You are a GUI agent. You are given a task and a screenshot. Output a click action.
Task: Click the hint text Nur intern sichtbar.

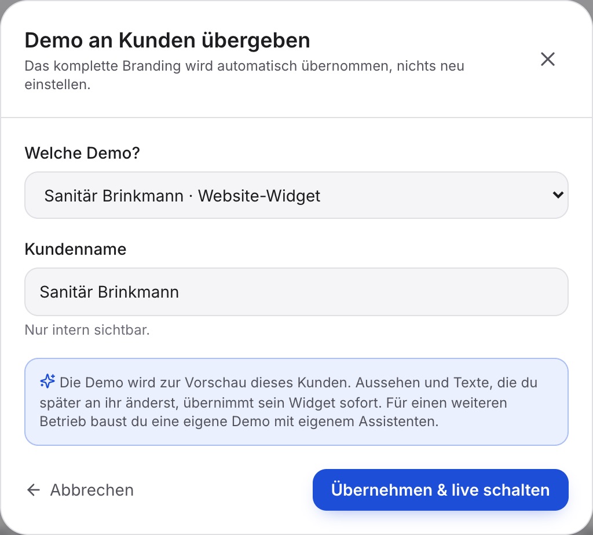tap(87, 330)
